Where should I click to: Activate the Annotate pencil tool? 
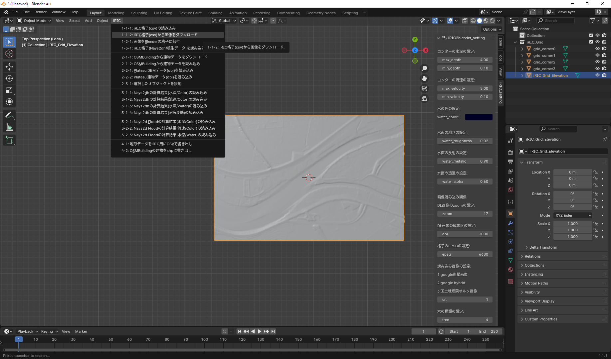9,115
